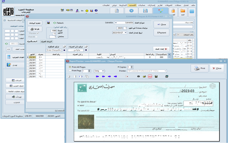Click the Copies spinner arrows
228x143 pixels.
point(132,67)
